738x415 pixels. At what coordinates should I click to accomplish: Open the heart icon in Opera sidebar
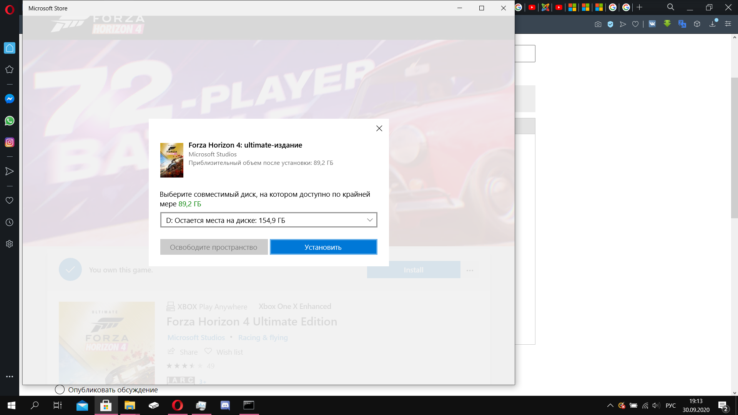(10, 200)
